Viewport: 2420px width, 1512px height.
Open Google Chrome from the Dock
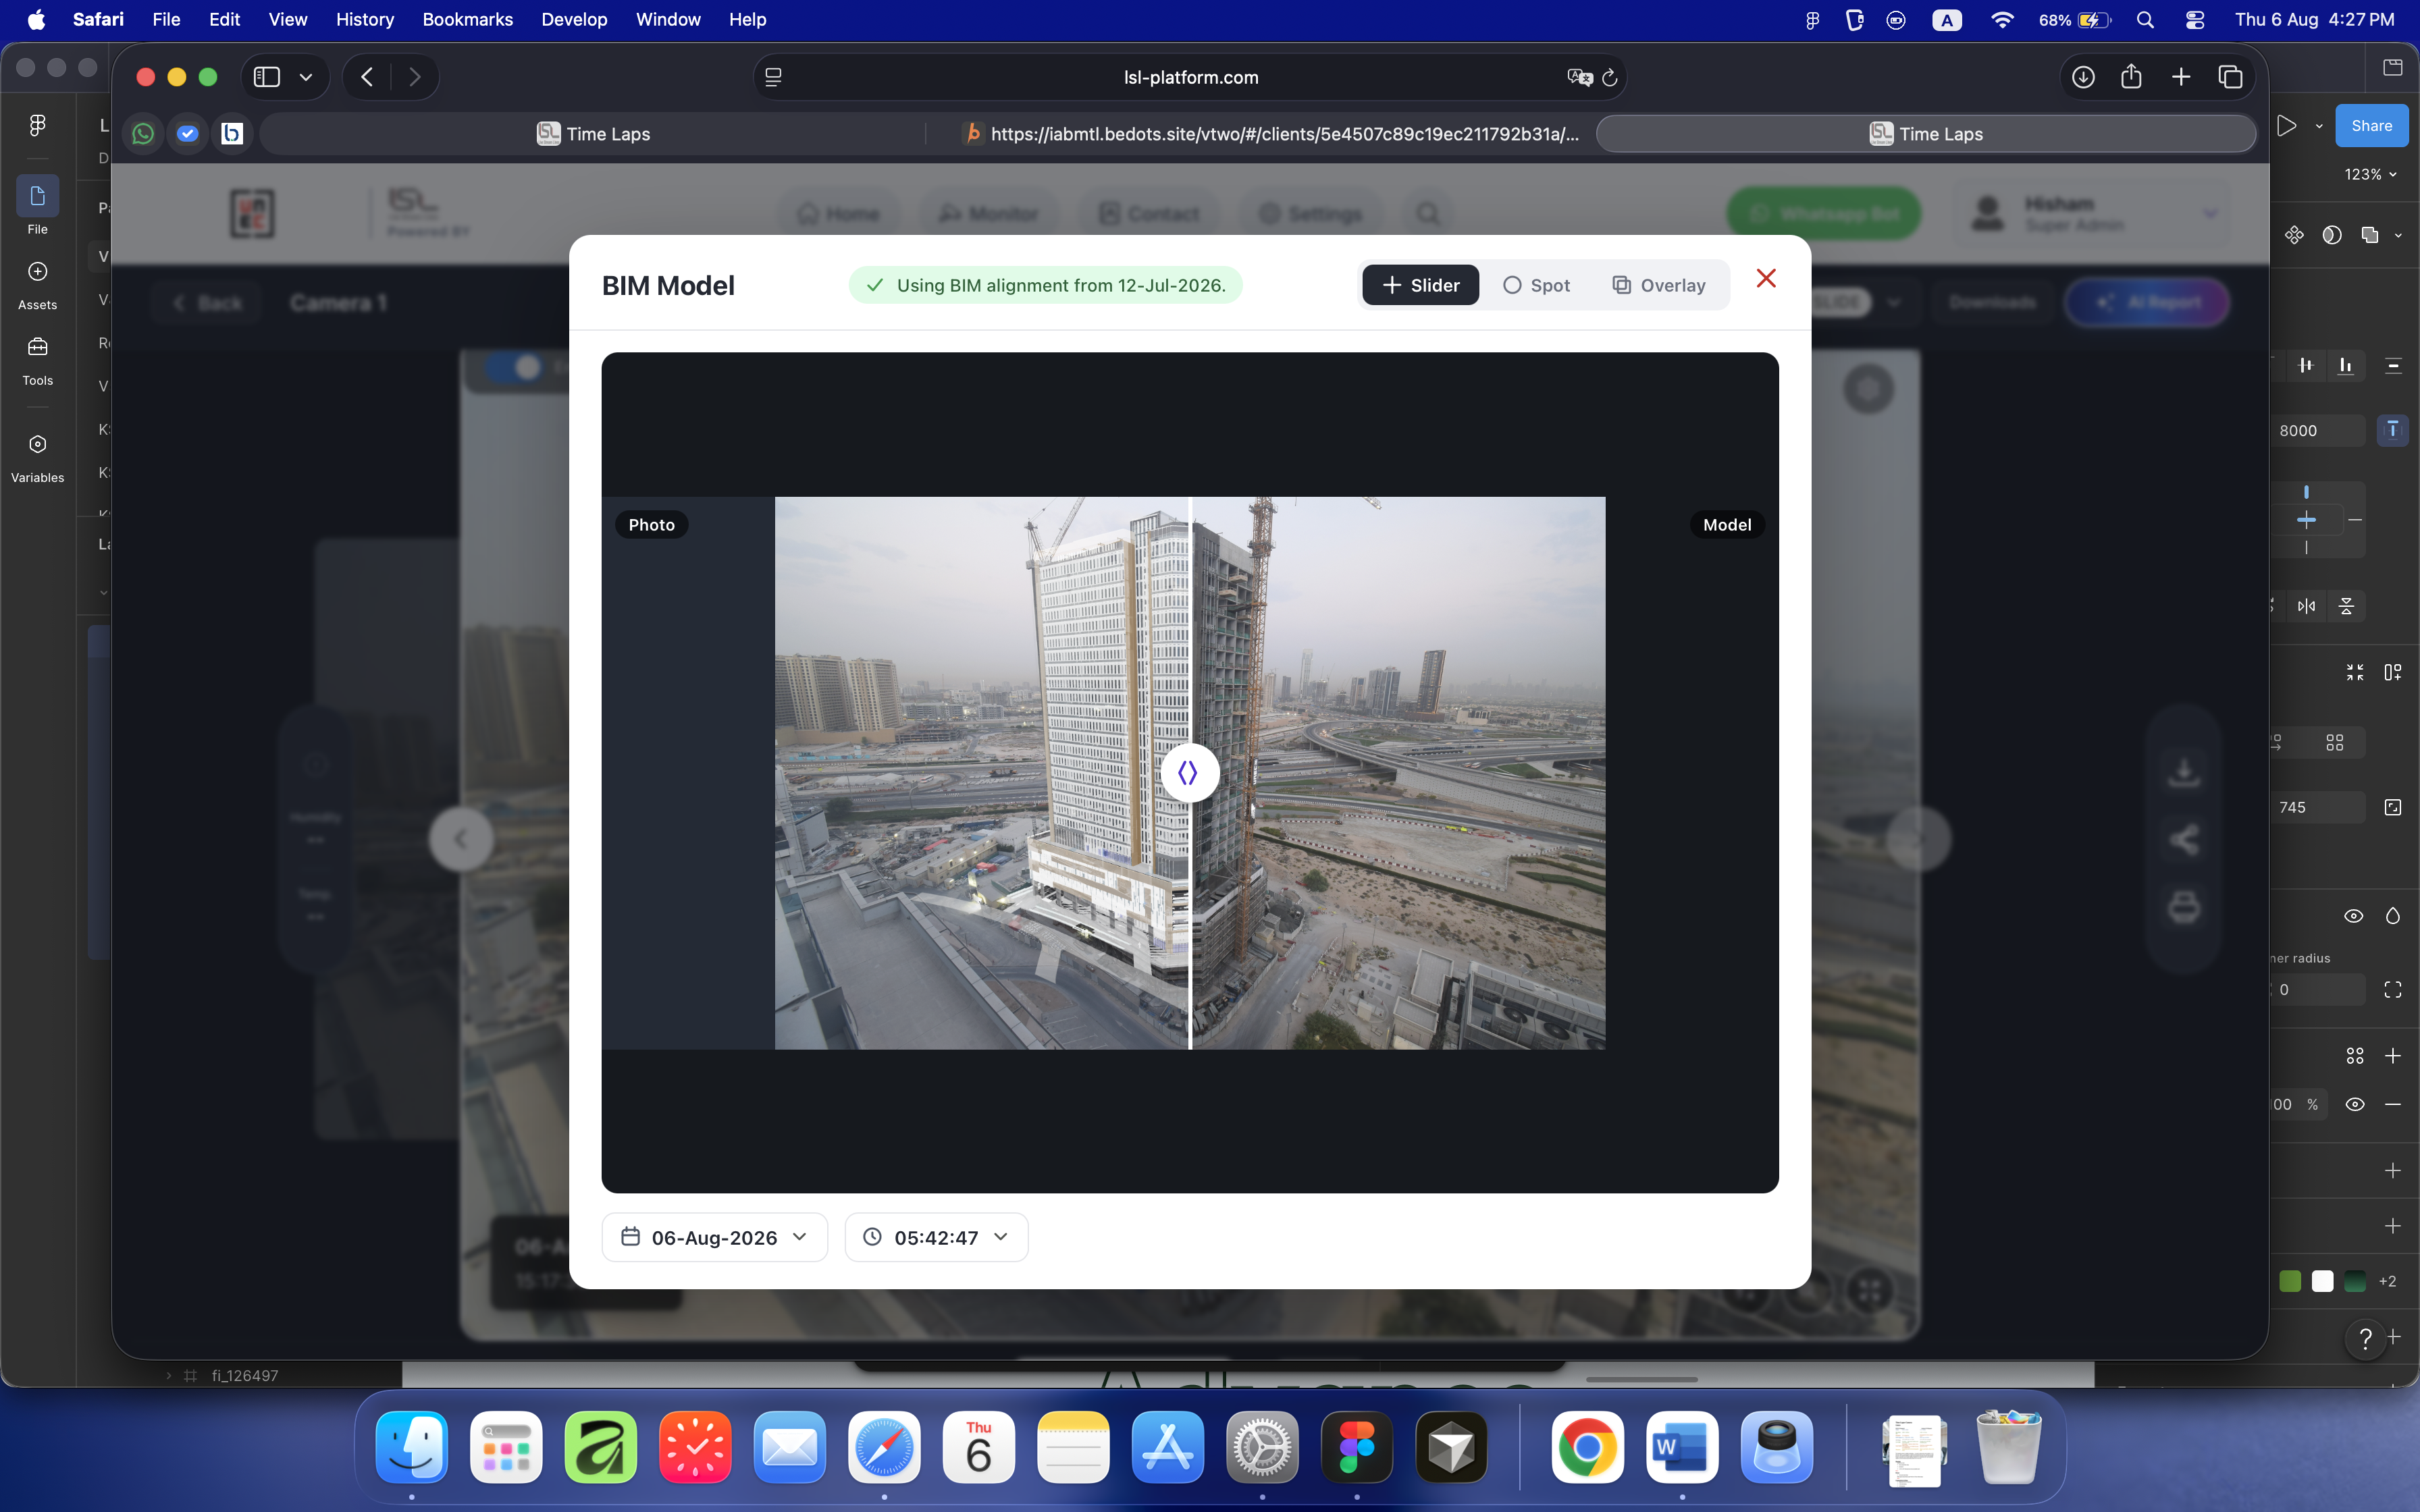click(x=1587, y=1447)
